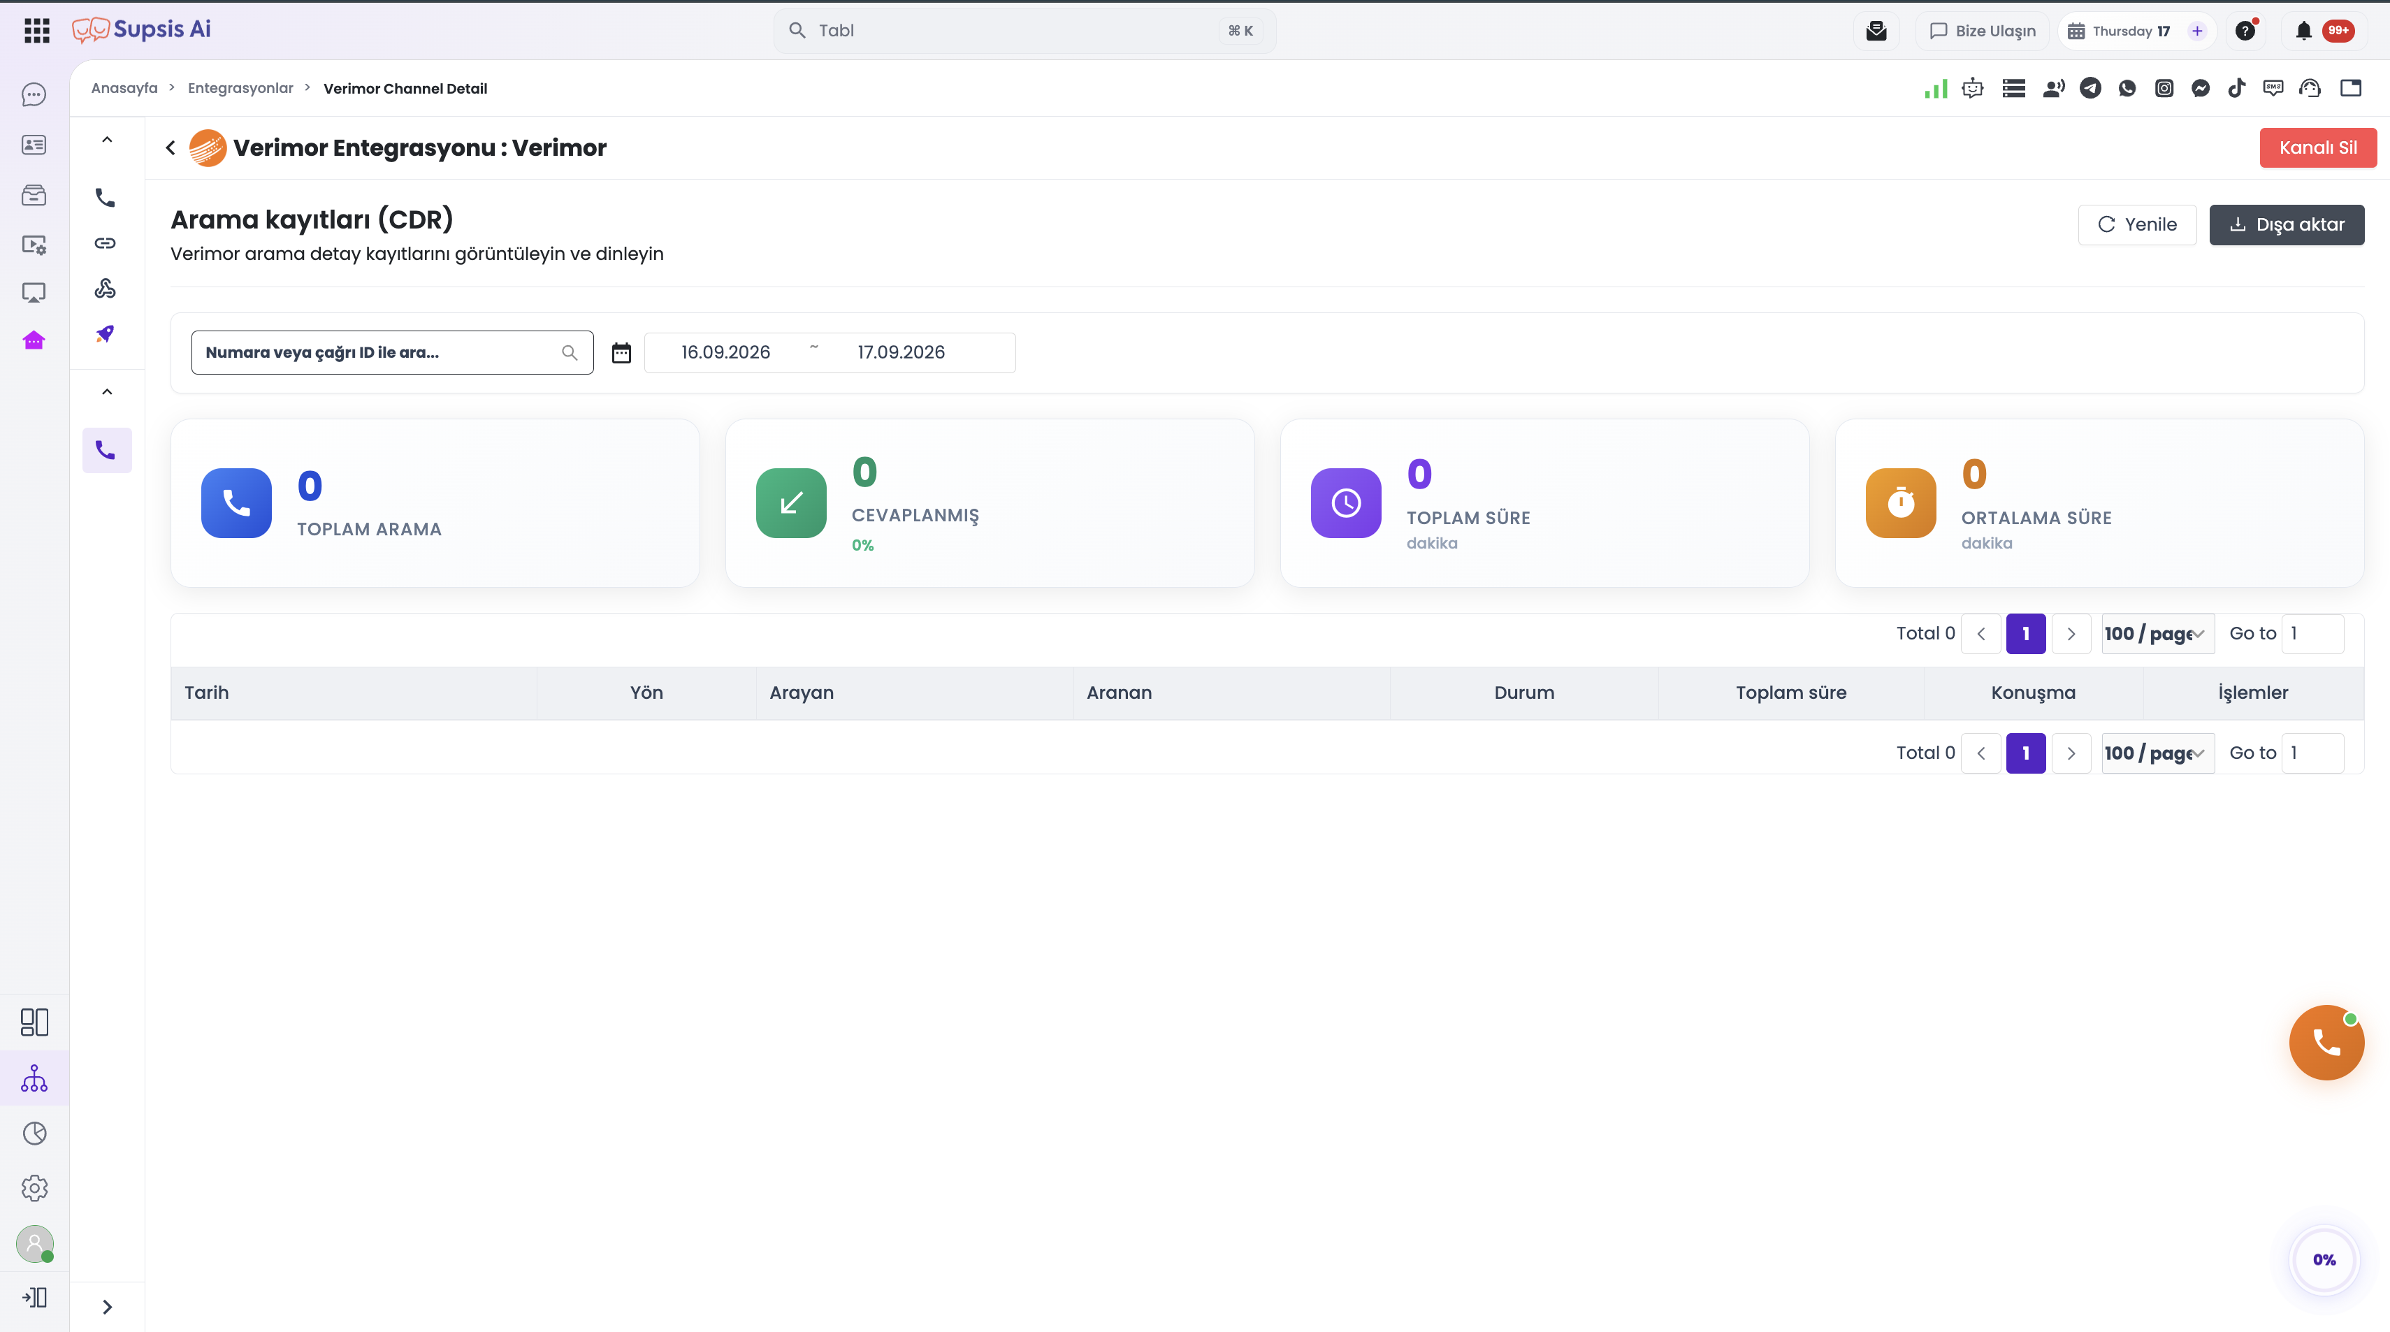This screenshot has height=1332, width=2390.
Task: Select page 1 in the top pagination
Action: [x=2027, y=634]
